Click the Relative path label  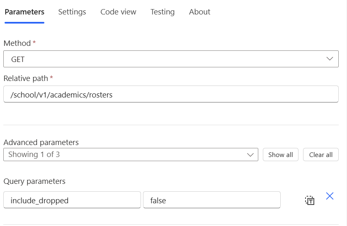tap(26, 78)
